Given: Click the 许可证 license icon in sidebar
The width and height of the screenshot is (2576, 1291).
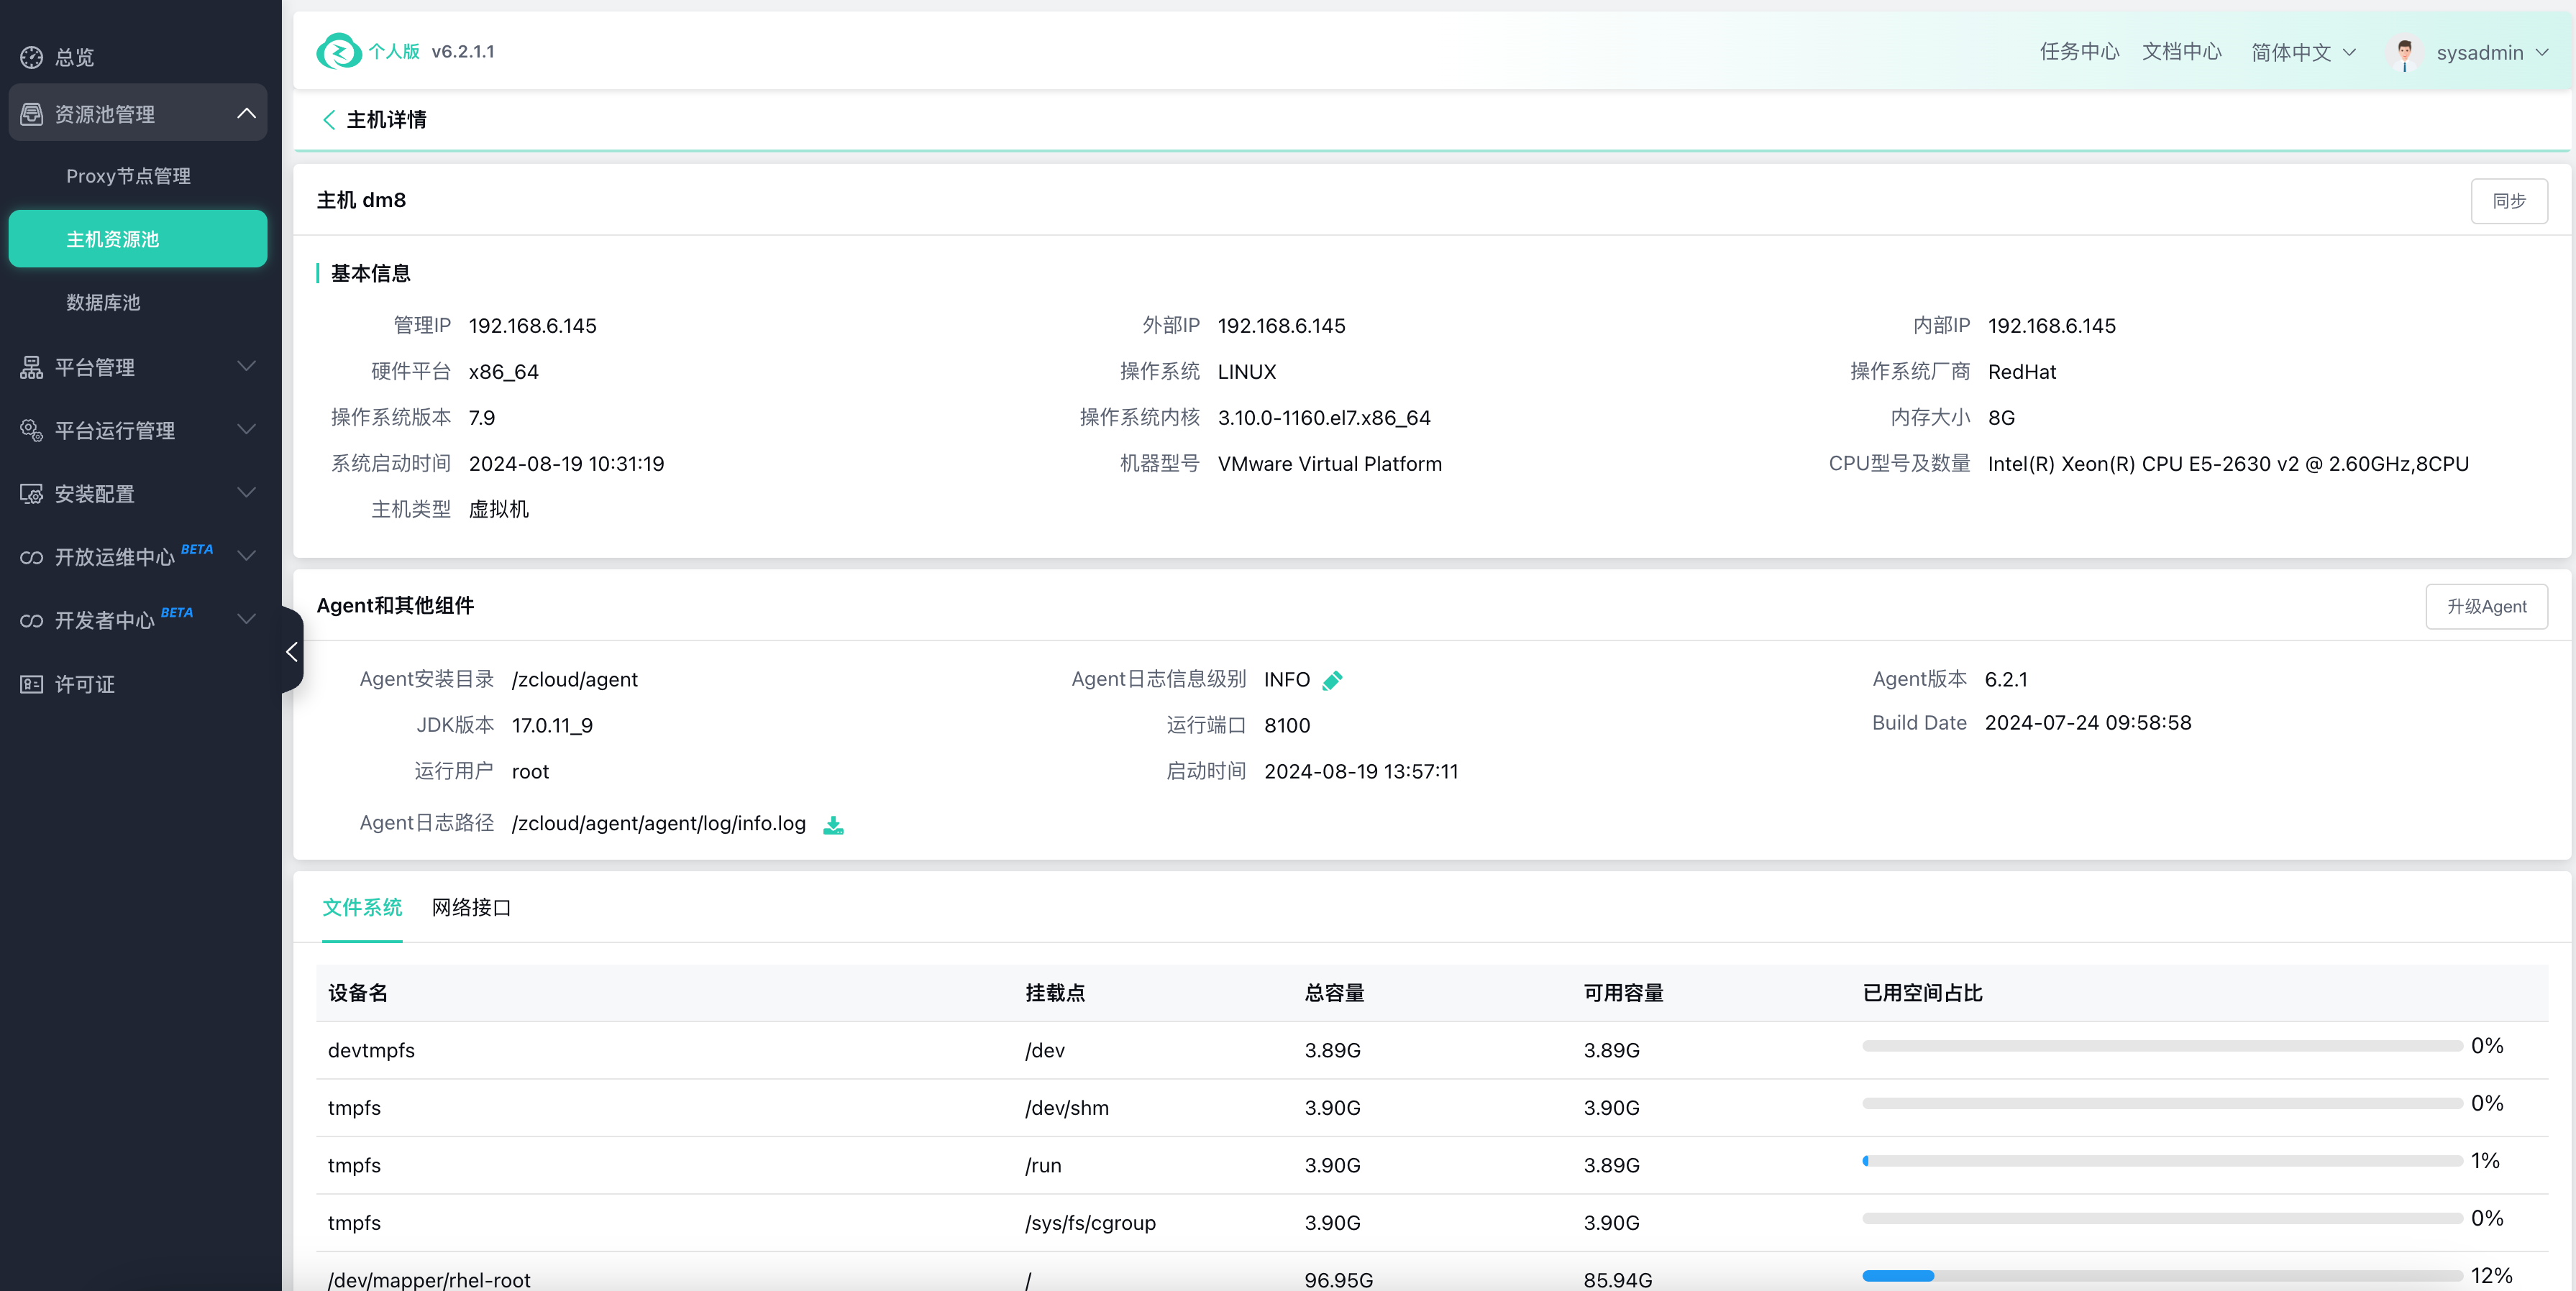Looking at the screenshot, I should pyautogui.click(x=32, y=684).
